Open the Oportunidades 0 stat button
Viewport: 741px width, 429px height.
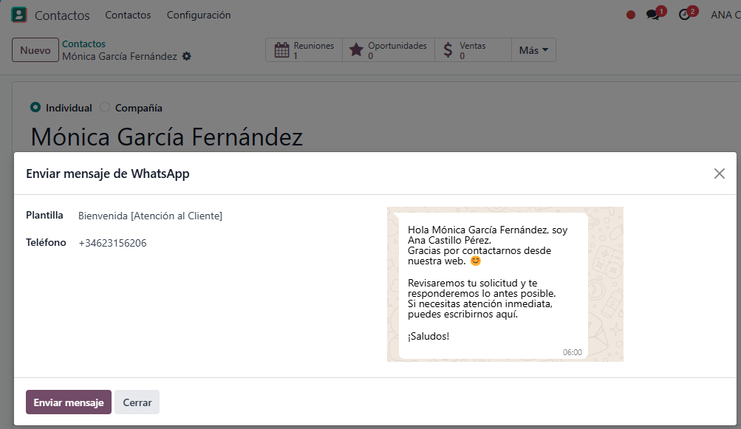click(x=389, y=50)
